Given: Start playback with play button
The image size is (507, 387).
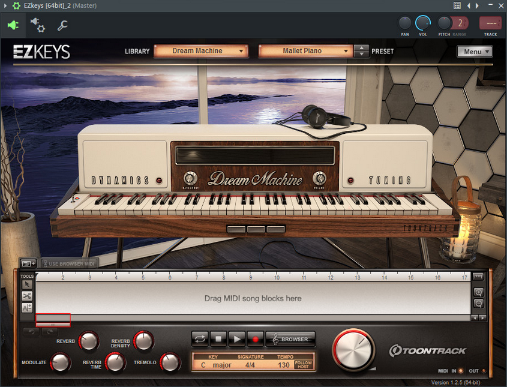Looking at the screenshot, I should pos(236,339).
